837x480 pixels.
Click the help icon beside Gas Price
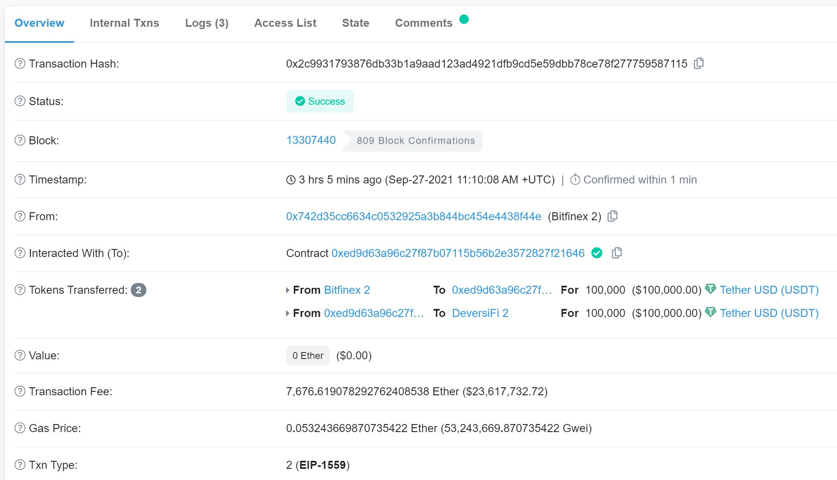coord(20,428)
